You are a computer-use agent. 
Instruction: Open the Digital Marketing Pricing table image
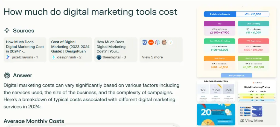click(x=257, y=91)
